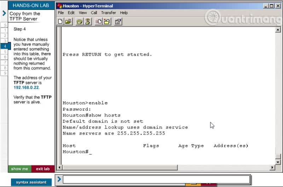The image size is (283, 187).
Task: Click the 'Name/address lookup uses domain service' line
Action: tap(125, 127)
